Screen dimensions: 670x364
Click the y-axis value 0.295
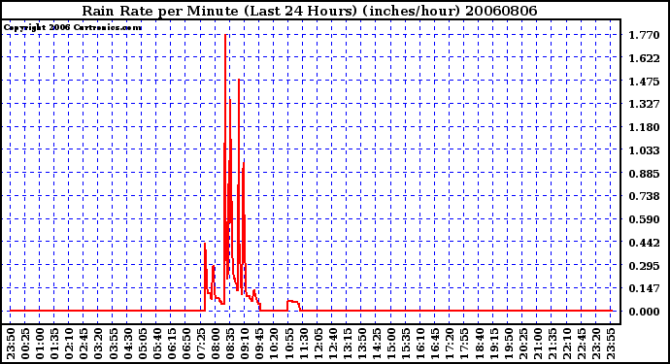(x=644, y=266)
